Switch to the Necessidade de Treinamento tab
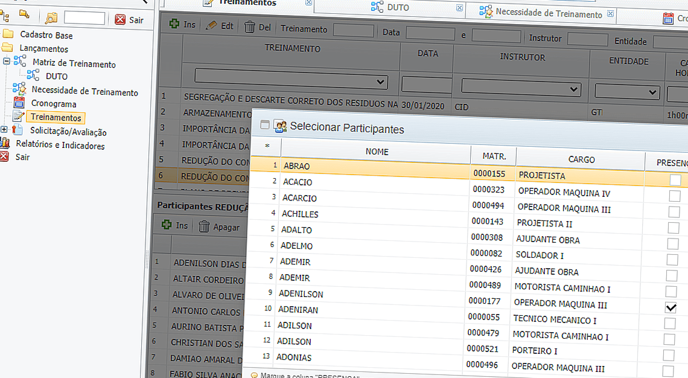Viewport: 688px width, 378px height. (x=548, y=13)
